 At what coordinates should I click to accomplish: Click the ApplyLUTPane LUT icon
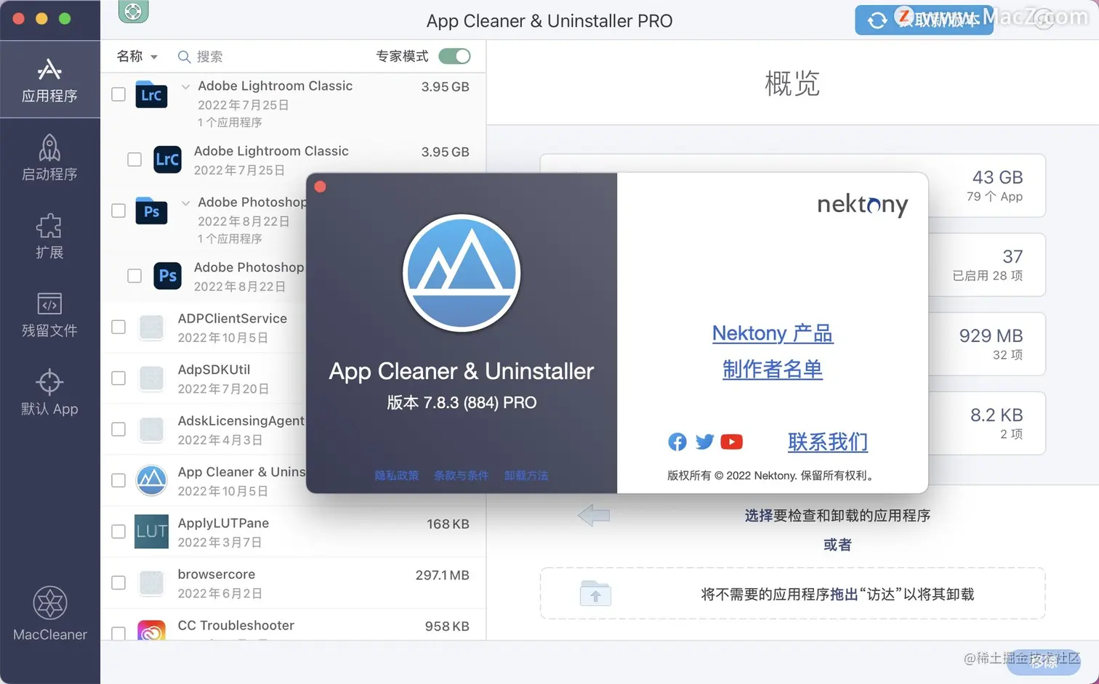151,532
